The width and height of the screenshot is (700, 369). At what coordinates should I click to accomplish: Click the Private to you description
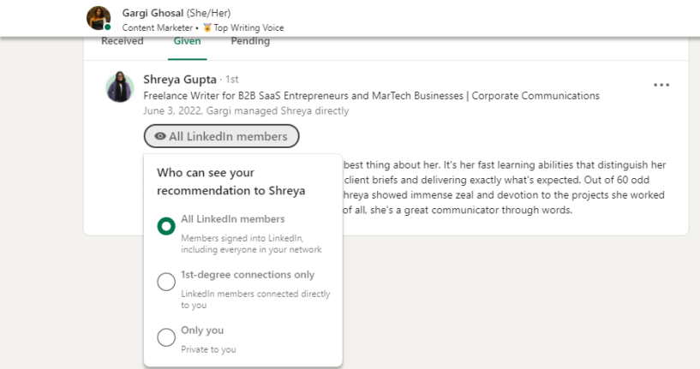pyautogui.click(x=208, y=349)
